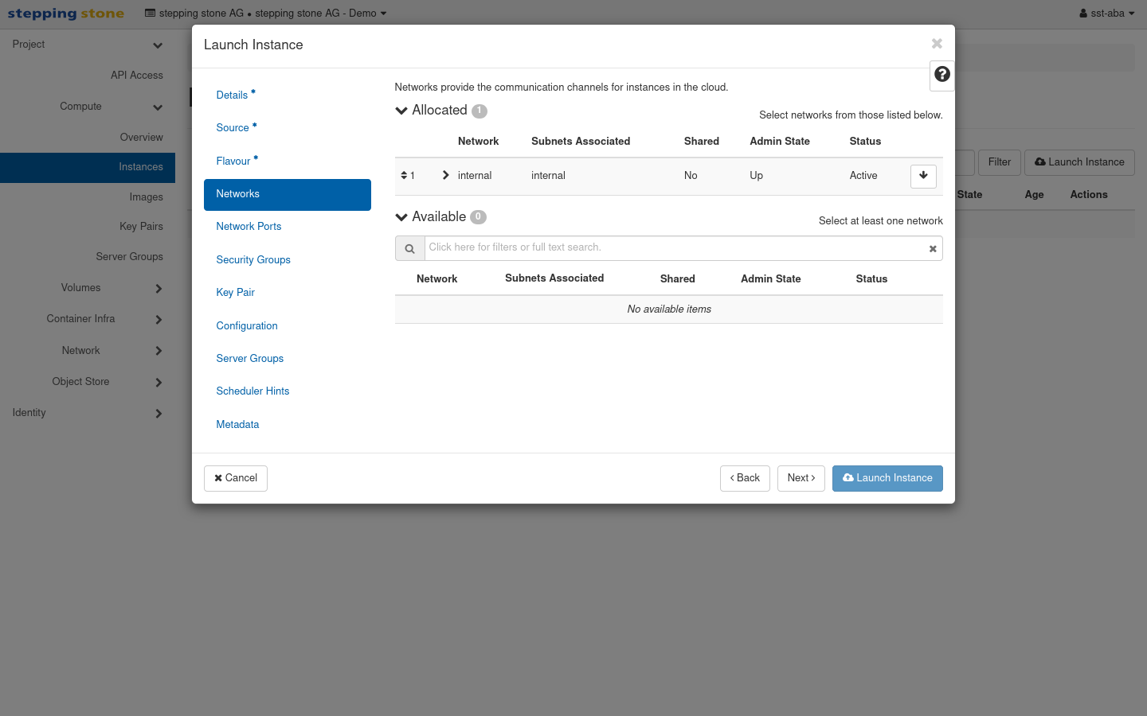Cancel the Launch Instance dialog
The width and height of the screenshot is (1147, 716).
[236, 478]
